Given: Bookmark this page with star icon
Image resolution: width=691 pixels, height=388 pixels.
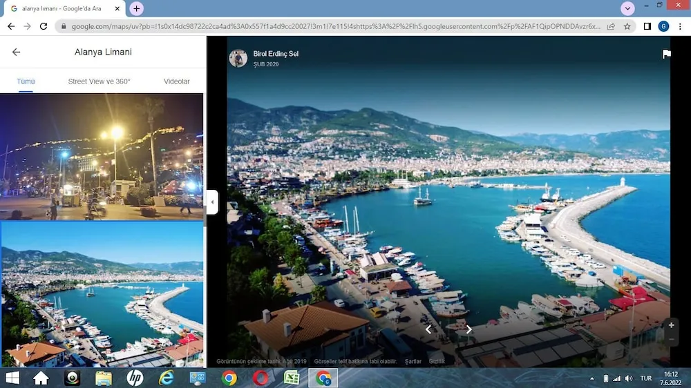Looking at the screenshot, I should pos(627,26).
